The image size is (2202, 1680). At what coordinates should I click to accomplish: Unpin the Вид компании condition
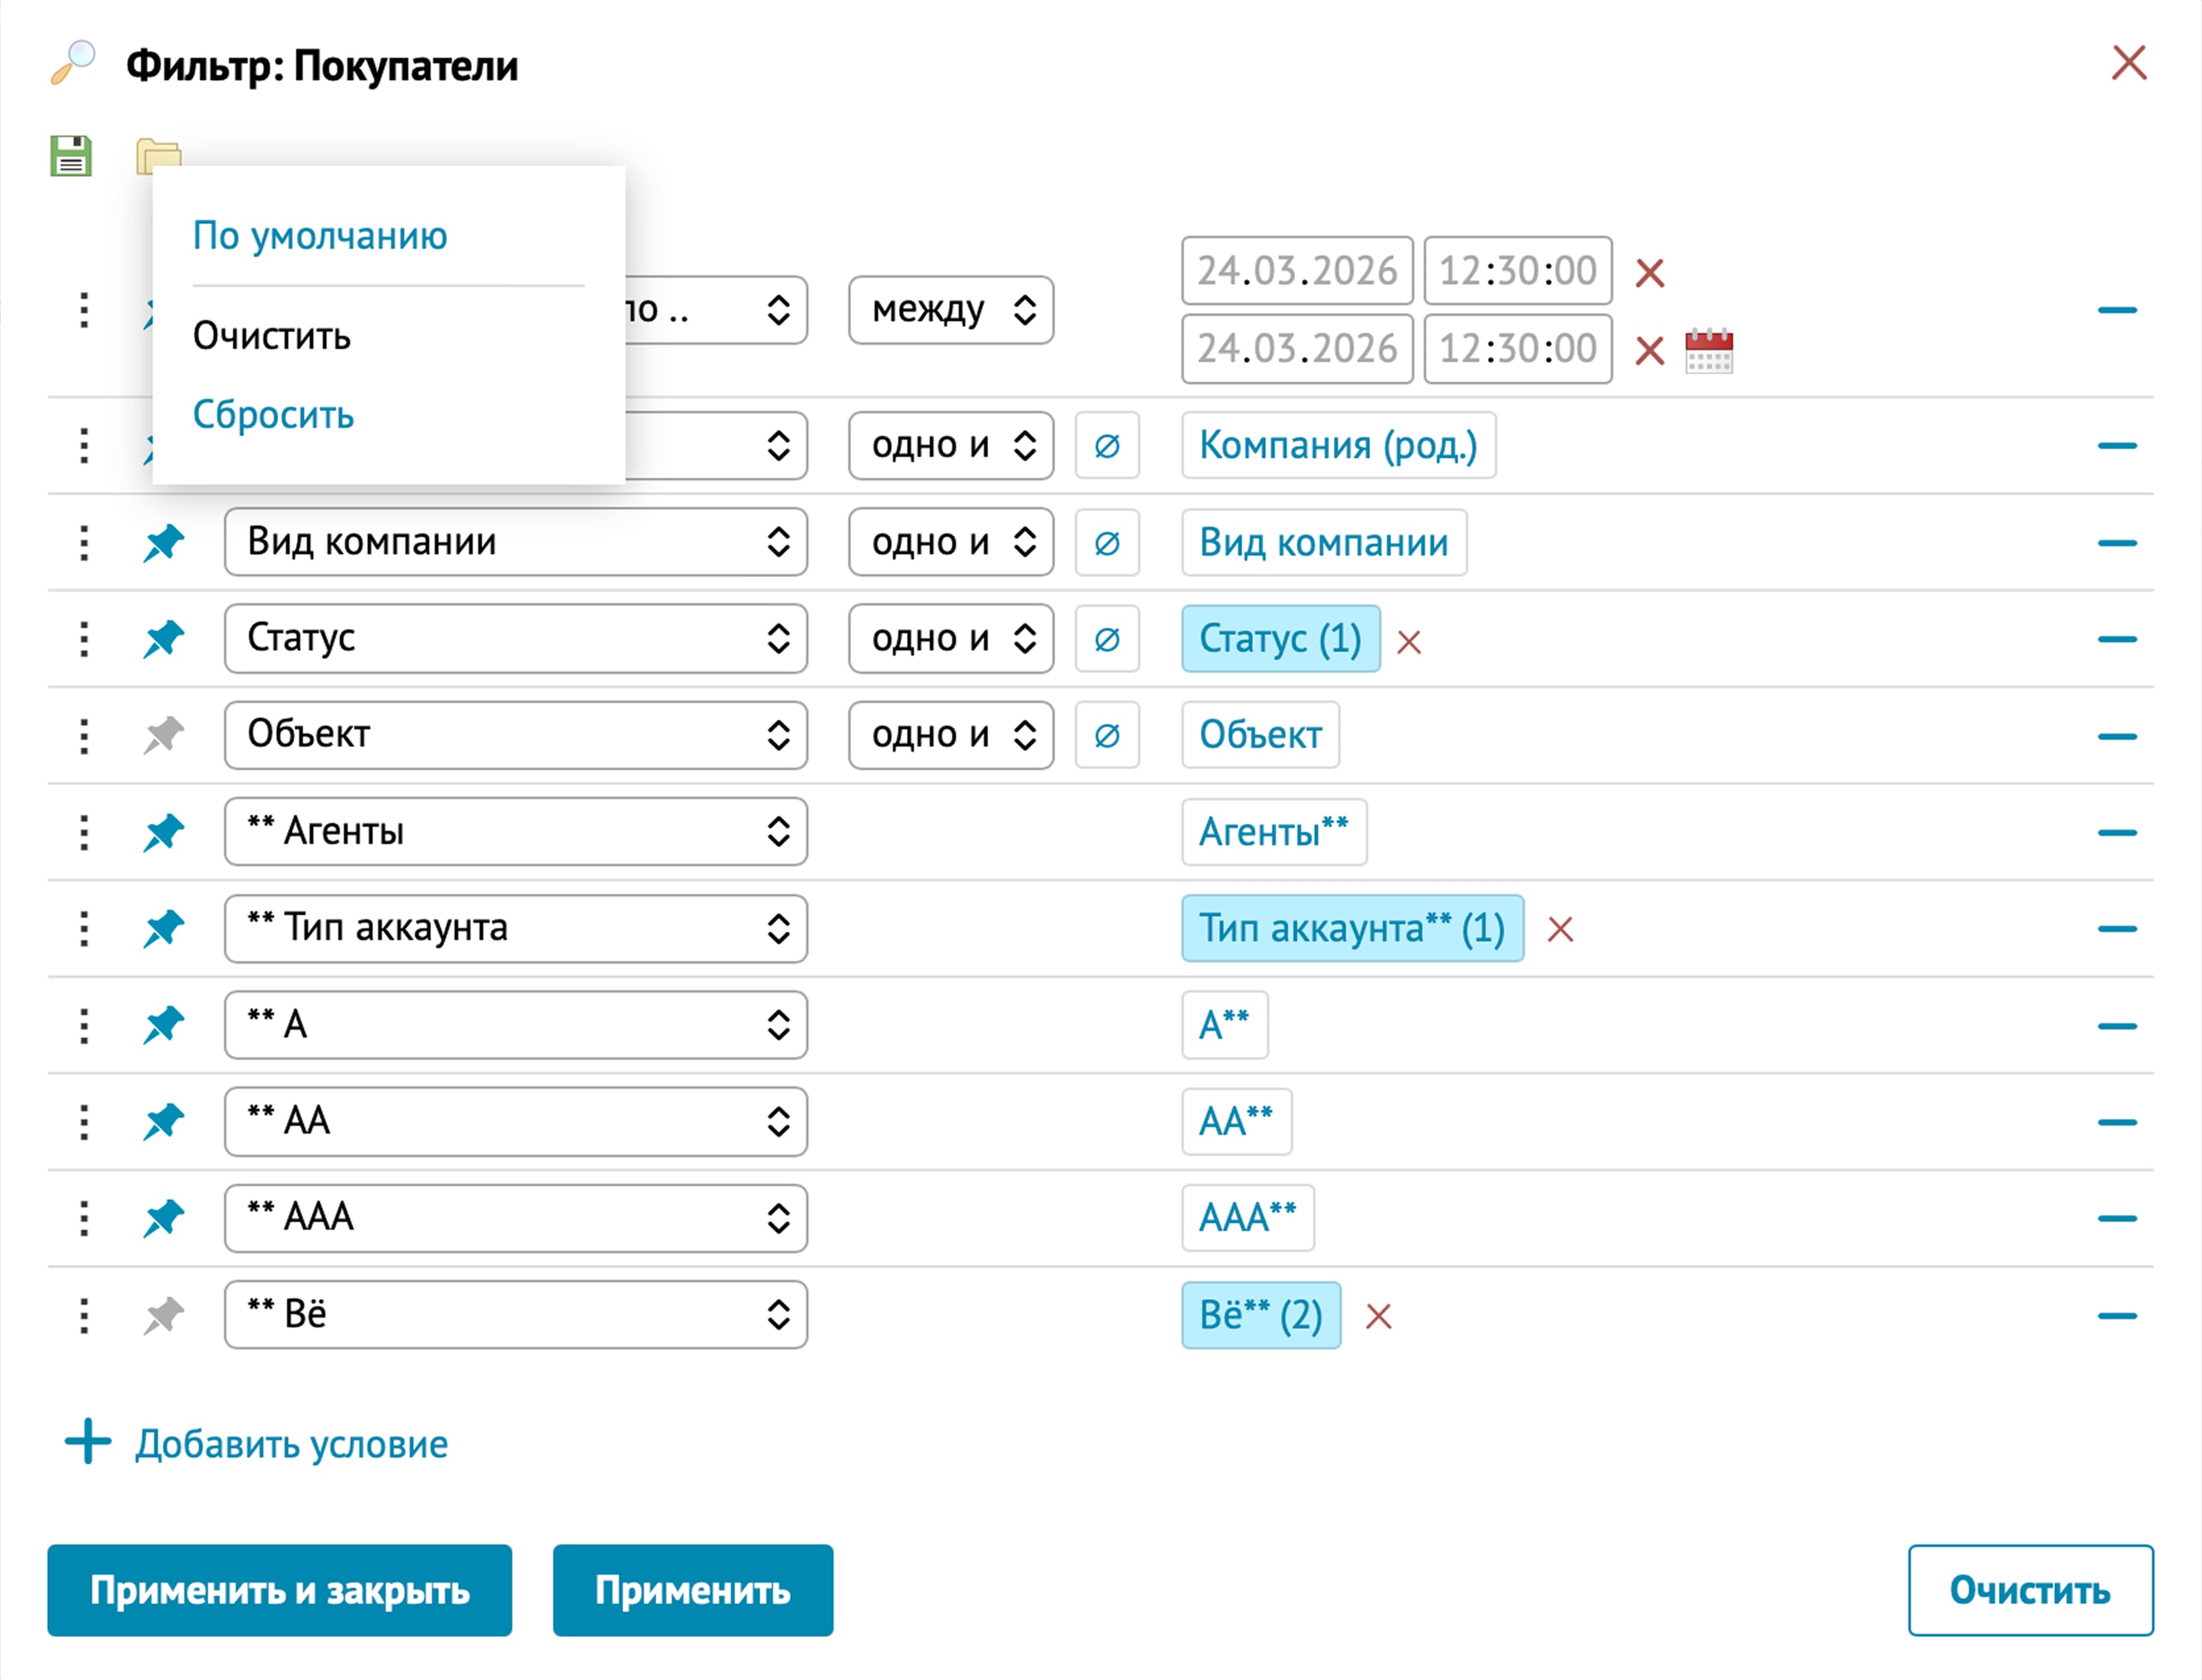(164, 543)
